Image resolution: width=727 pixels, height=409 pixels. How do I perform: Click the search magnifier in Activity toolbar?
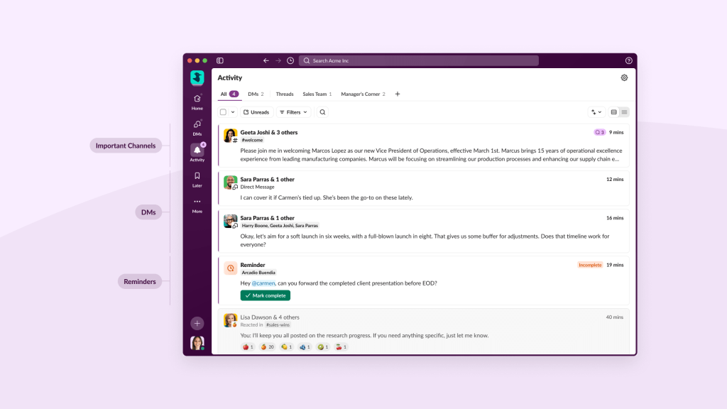tap(322, 112)
